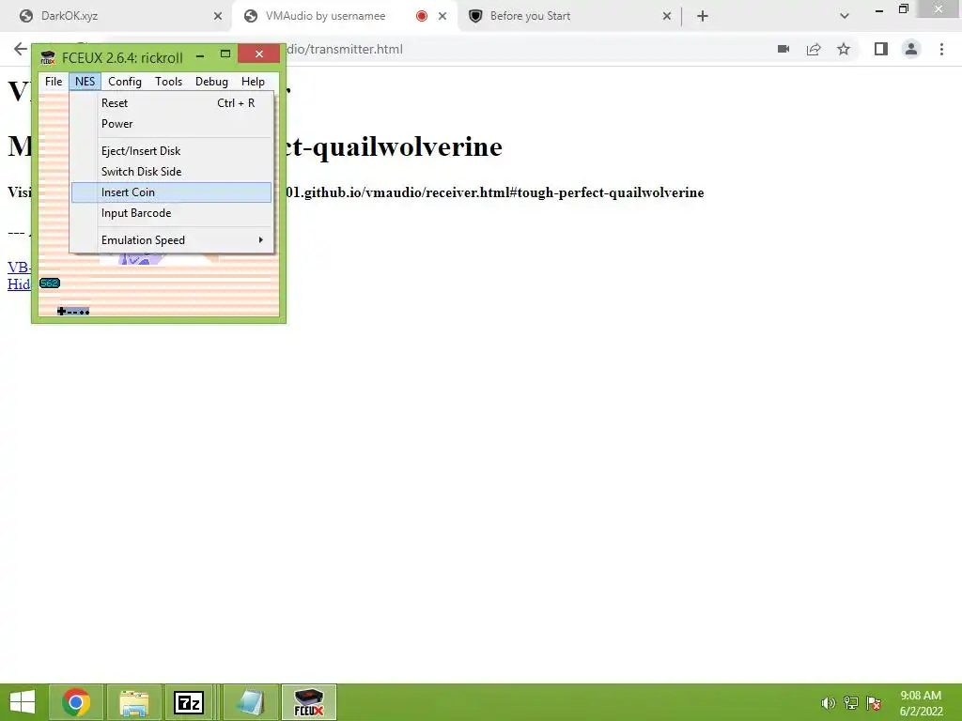Click the address bar URL text
Screen dimensions: 962x721
point(345,49)
